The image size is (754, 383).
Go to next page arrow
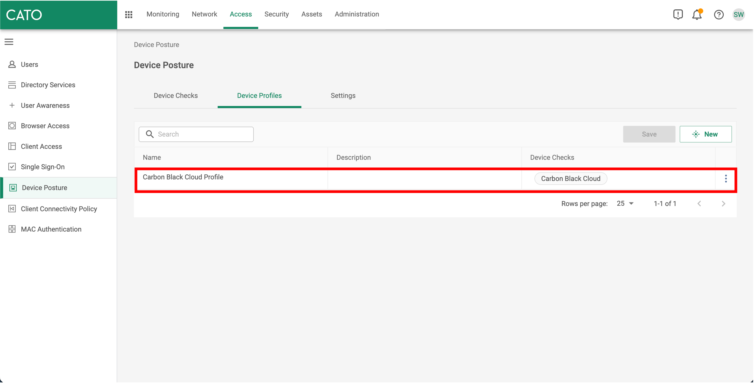[723, 204]
